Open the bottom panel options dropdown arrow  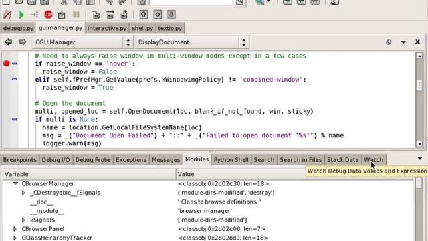point(419,159)
